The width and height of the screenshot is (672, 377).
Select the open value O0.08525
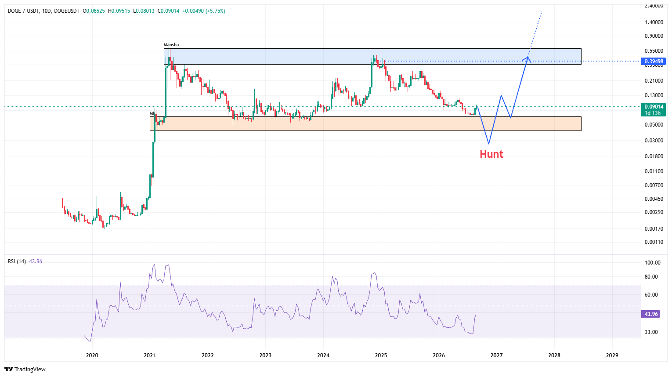tap(94, 11)
